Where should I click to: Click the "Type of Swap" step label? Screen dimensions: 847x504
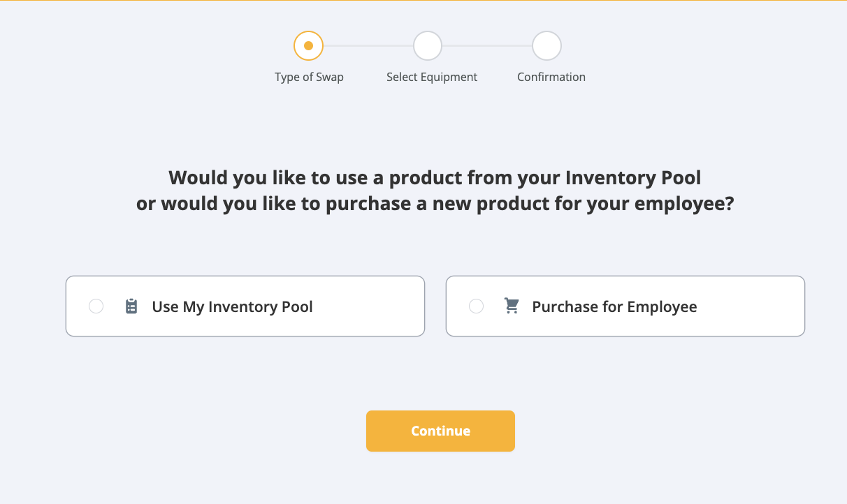click(x=309, y=77)
